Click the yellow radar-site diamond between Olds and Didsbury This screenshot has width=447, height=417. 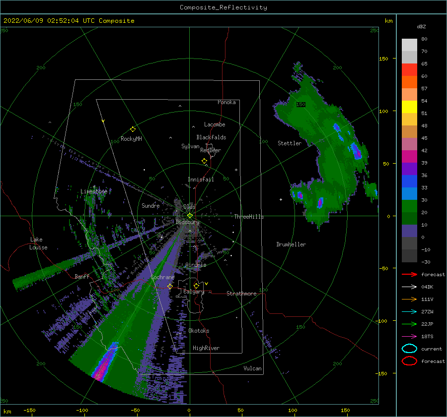pyautogui.click(x=190, y=216)
